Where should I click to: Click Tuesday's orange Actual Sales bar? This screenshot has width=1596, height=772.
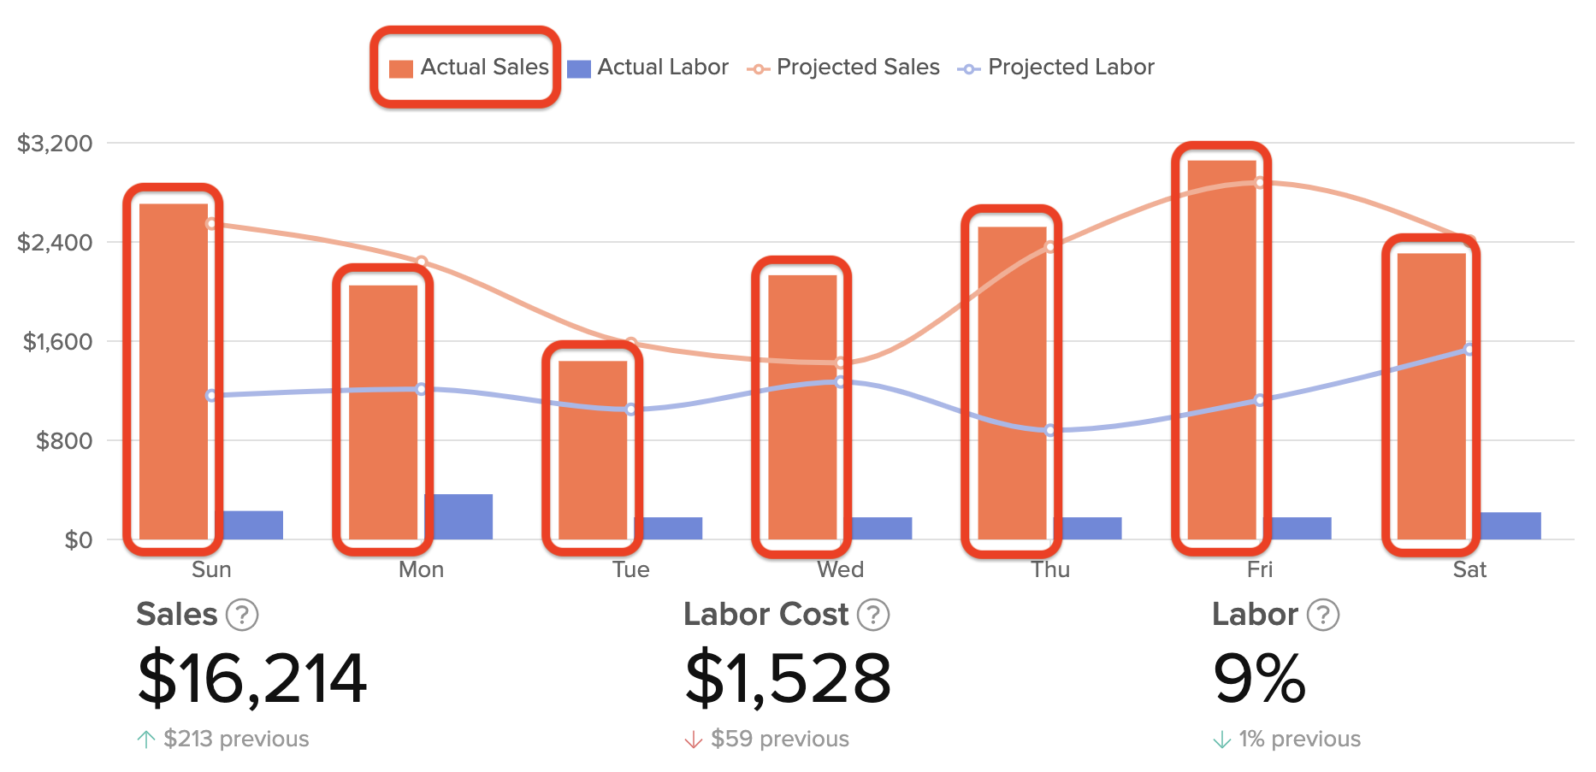click(593, 450)
